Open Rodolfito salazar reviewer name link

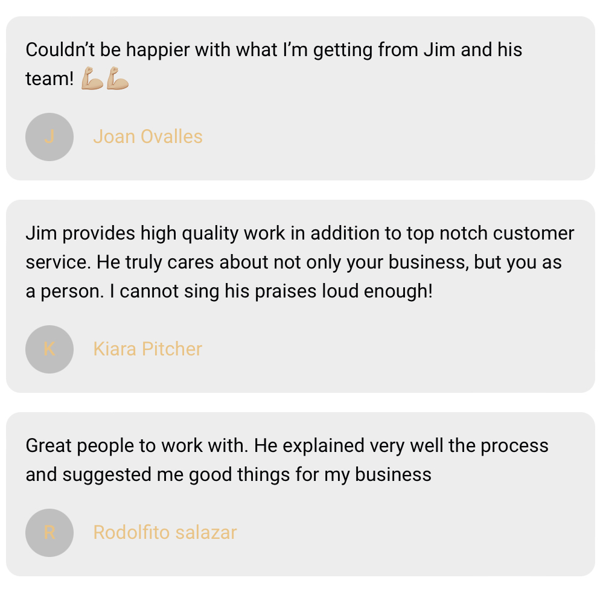coord(165,532)
